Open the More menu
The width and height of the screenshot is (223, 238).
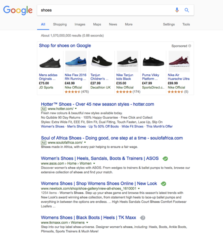129,24
